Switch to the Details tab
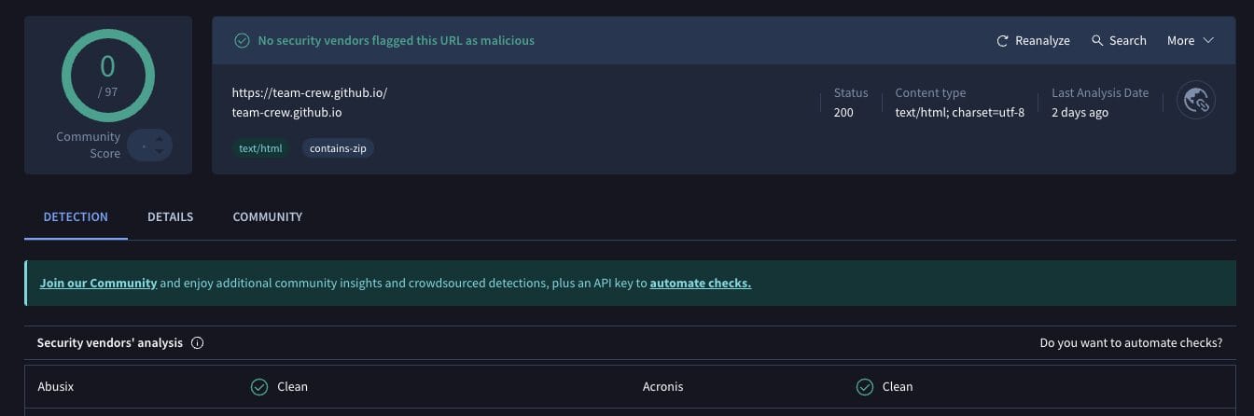The width and height of the screenshot is (1254, 416). tap(170, 217)
